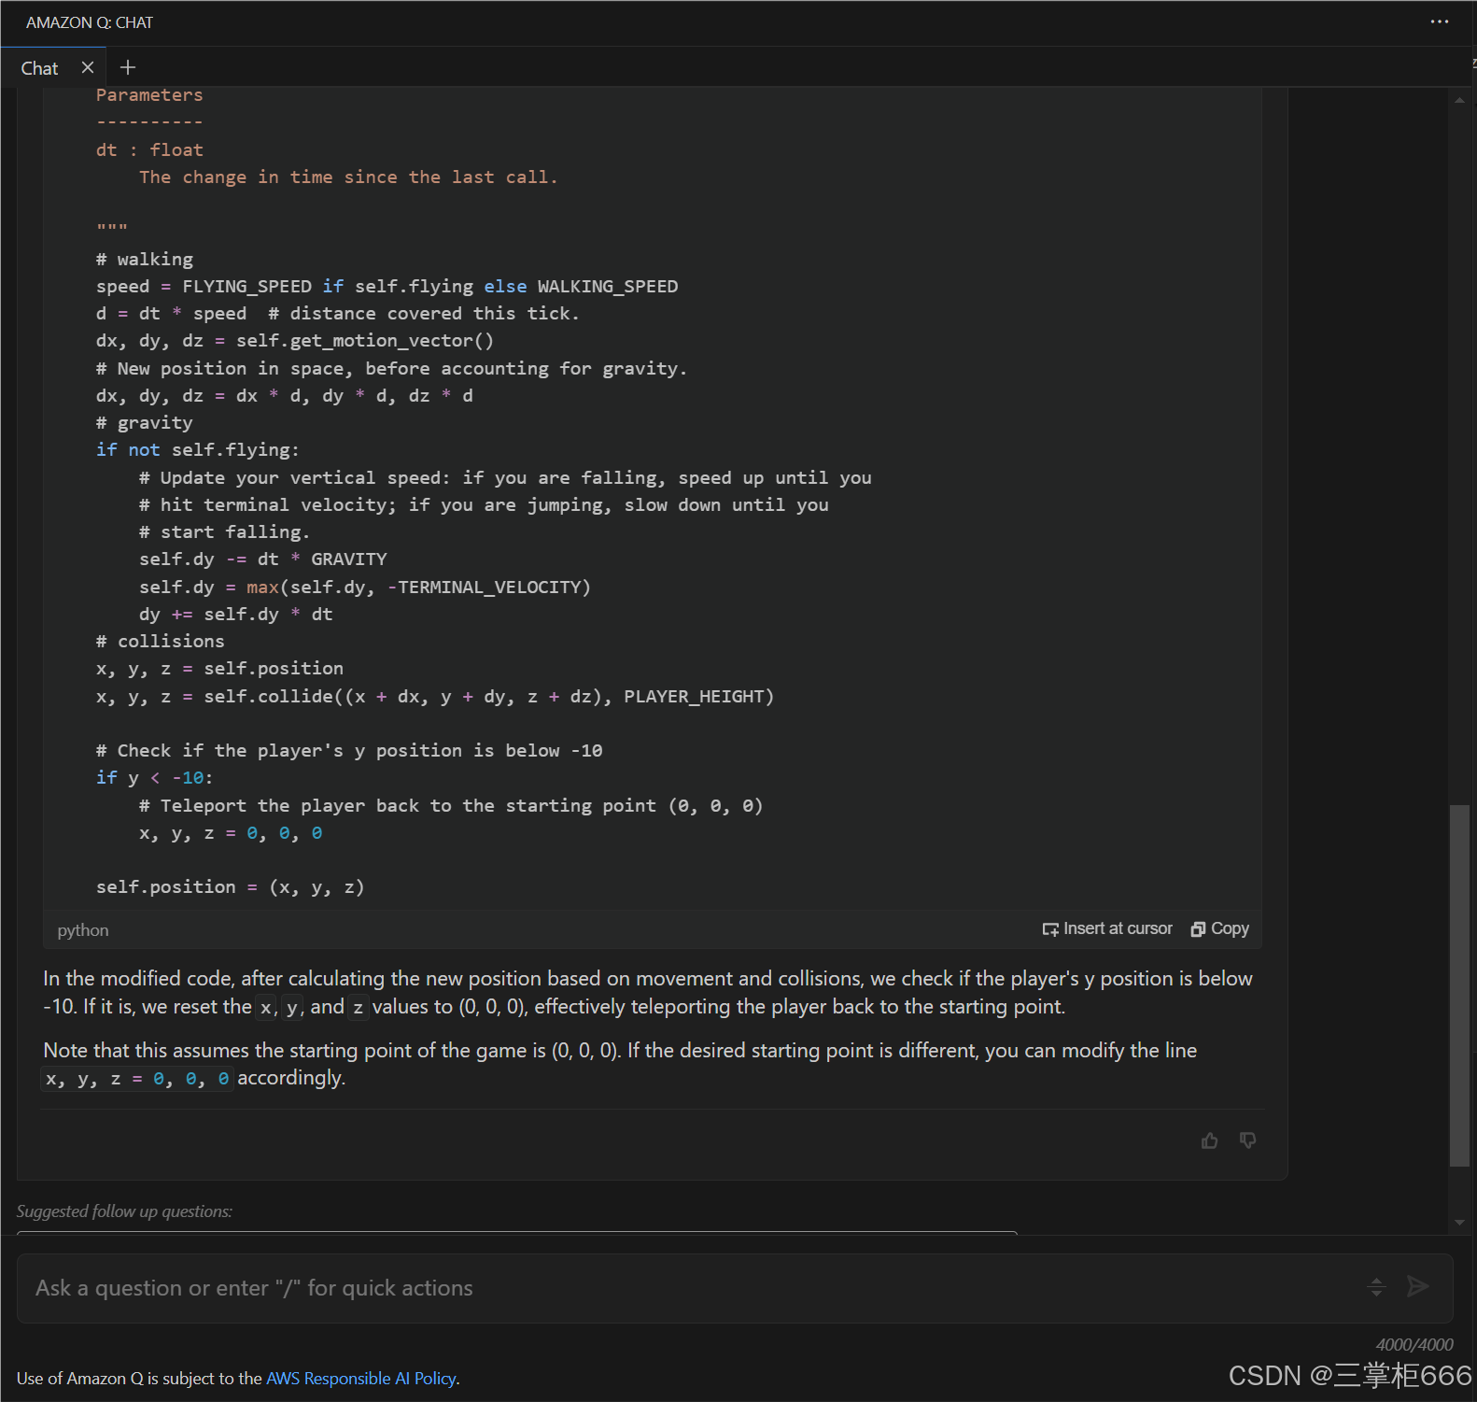Close the Chat tab
The height and width of the screenshot is (1402, 1477).
[88, 67]
